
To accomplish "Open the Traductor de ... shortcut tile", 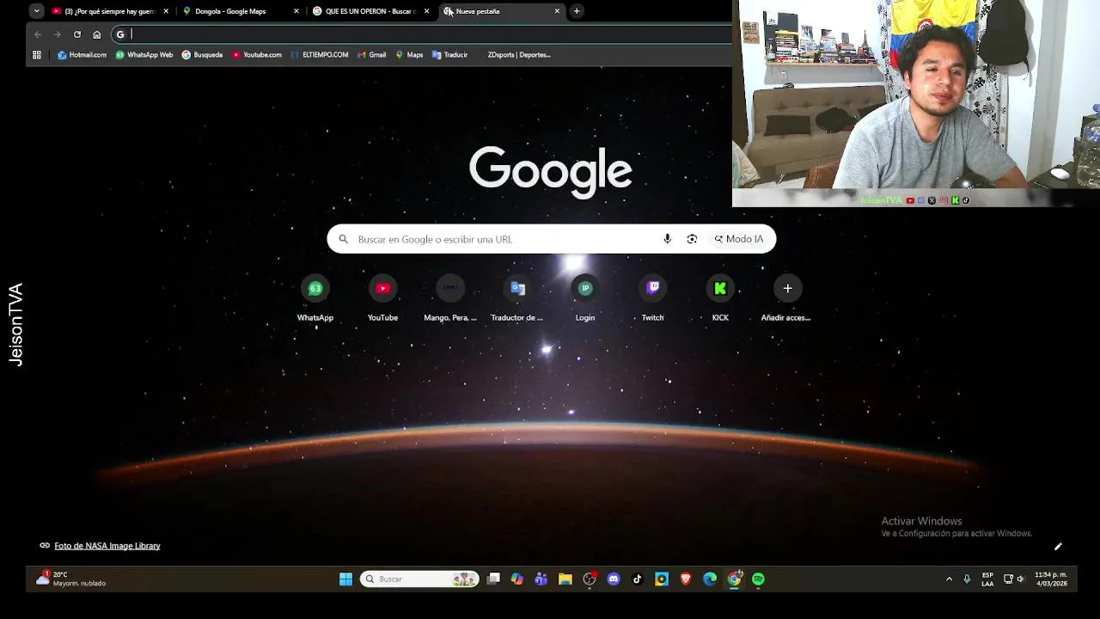I will coord(517,299).
